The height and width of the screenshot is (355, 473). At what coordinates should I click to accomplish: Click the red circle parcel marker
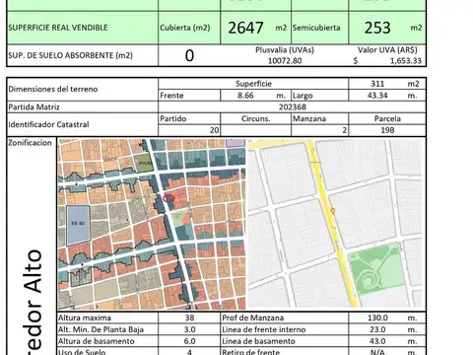(x=169, y=198)
